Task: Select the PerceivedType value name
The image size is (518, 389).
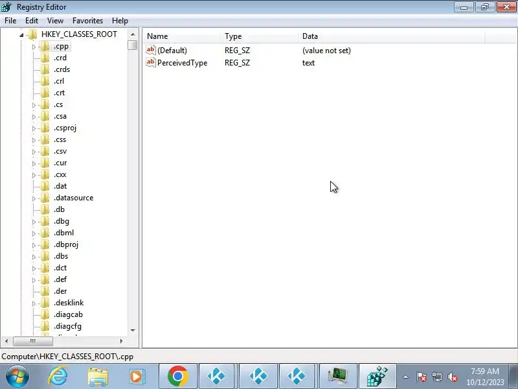Action: coord(183,62)
